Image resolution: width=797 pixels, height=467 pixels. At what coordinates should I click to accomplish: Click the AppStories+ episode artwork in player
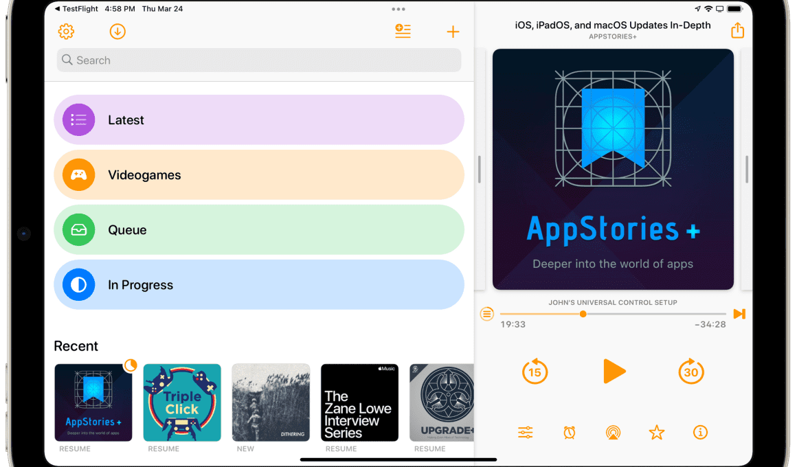(613, 169)
